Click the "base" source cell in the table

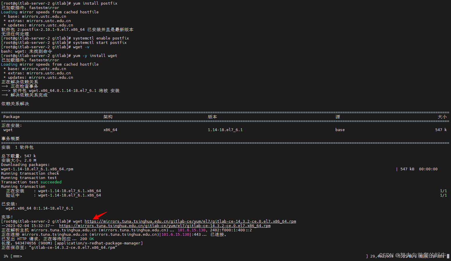pos(340,130)
